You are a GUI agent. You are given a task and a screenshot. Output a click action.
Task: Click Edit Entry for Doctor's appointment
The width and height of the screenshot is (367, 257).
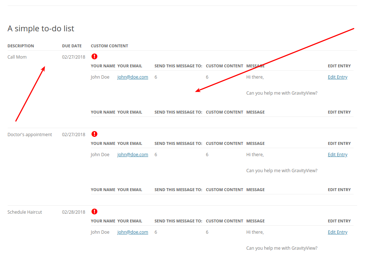338,154
